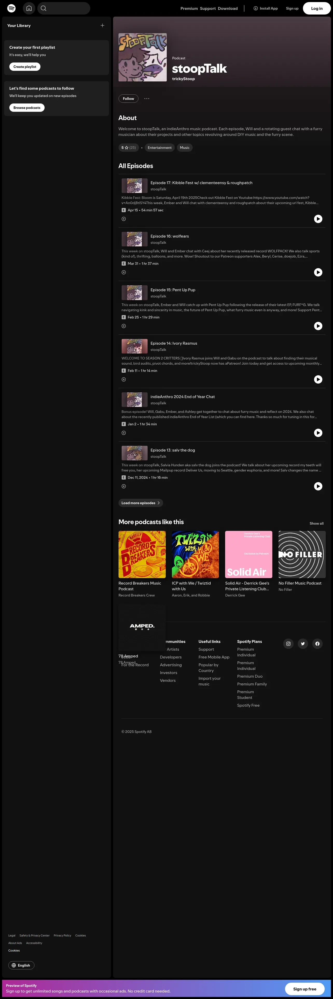333x999 pixels.
Task: Open English language selector
Action: pos(21,966)
